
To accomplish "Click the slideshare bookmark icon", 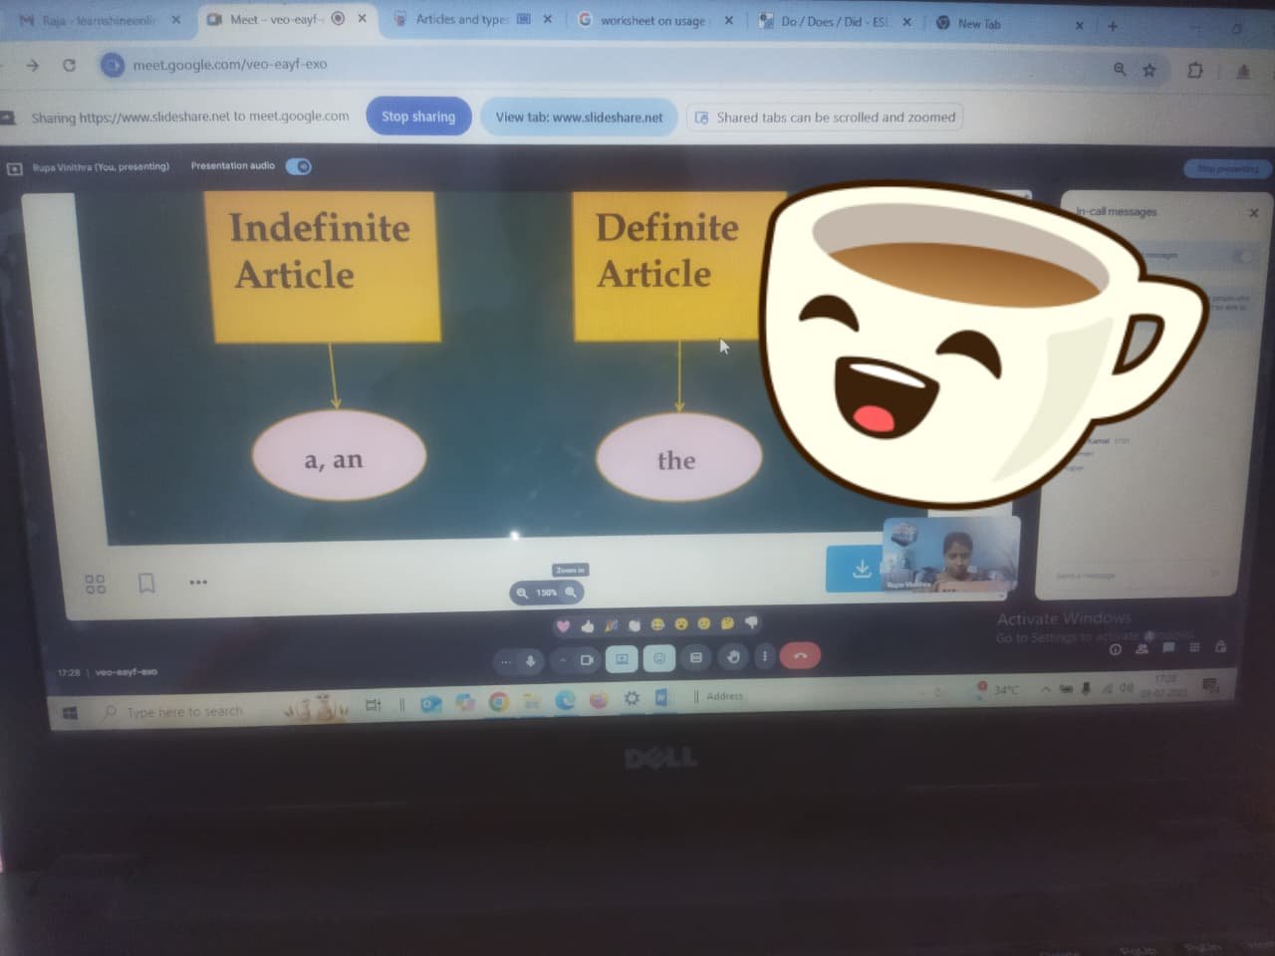I will 146,583.
